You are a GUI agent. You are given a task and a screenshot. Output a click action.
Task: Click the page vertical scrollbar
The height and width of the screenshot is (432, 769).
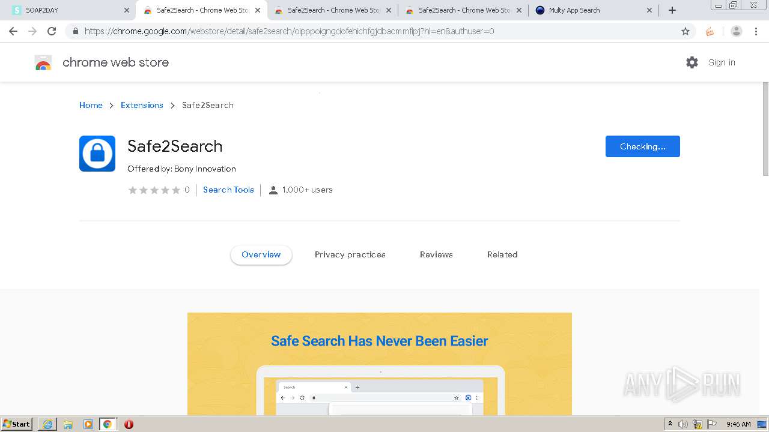tap(765, 129)
